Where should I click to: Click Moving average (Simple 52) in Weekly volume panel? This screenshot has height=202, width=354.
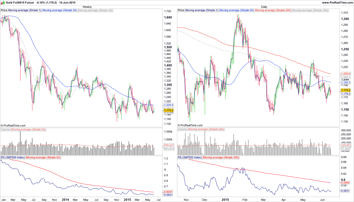[29, 129]
